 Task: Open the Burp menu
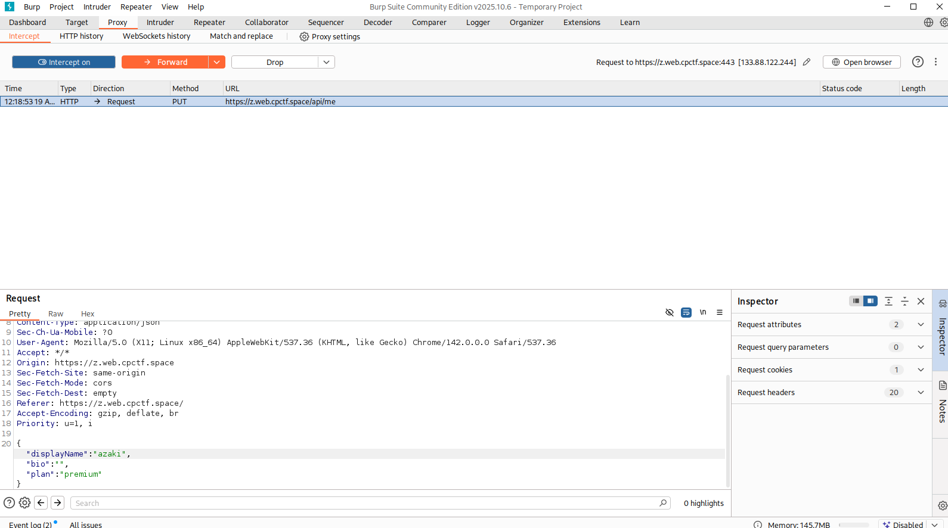pyautogui.click(x=32, y=7)
